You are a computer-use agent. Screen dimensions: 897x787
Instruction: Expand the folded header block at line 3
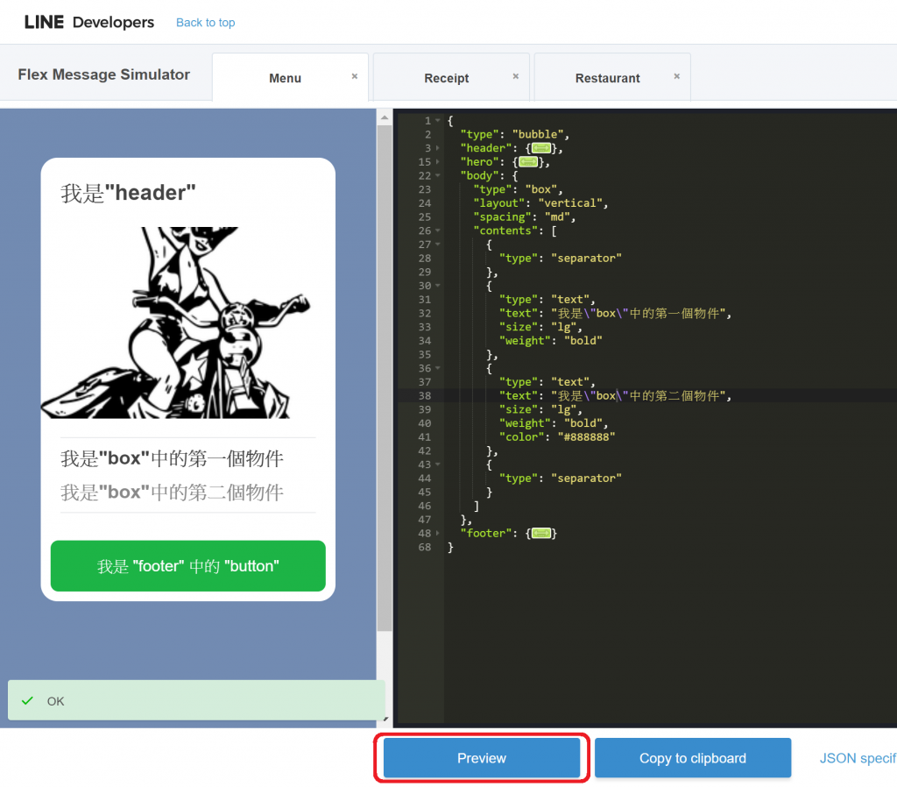pos(438,148)
